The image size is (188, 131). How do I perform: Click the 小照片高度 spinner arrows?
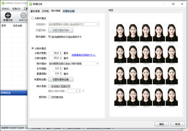(x=61, y=58)
